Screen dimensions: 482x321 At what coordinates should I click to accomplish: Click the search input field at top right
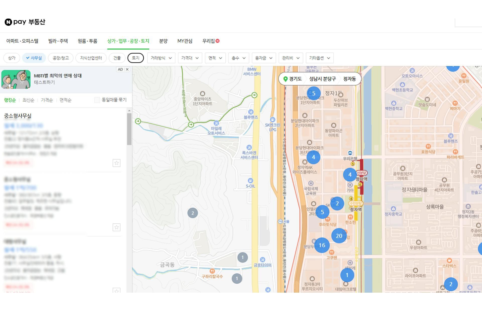click(x=468, y=23)
